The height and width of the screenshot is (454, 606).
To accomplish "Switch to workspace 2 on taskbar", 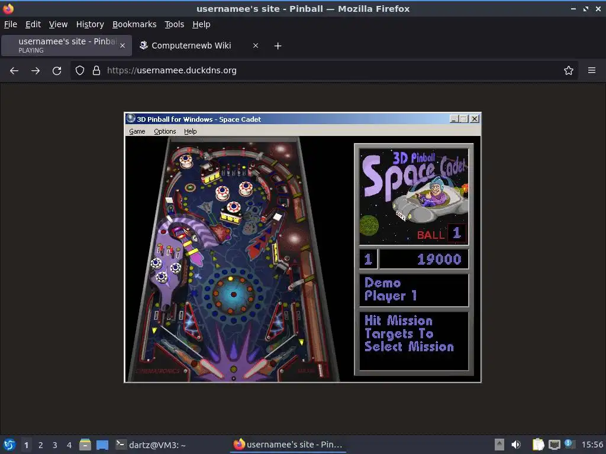I will click(x=41, y=445).
